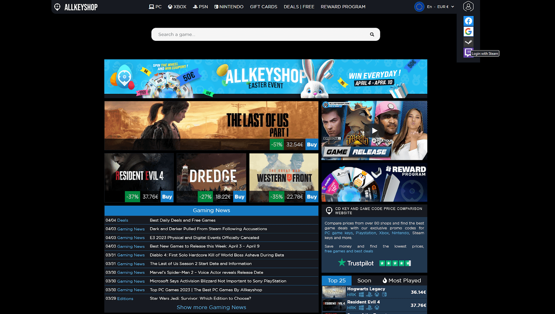Open the GIFT CARDS menu
The height and width of the screenshot is (314, 555).
(263, 7)
